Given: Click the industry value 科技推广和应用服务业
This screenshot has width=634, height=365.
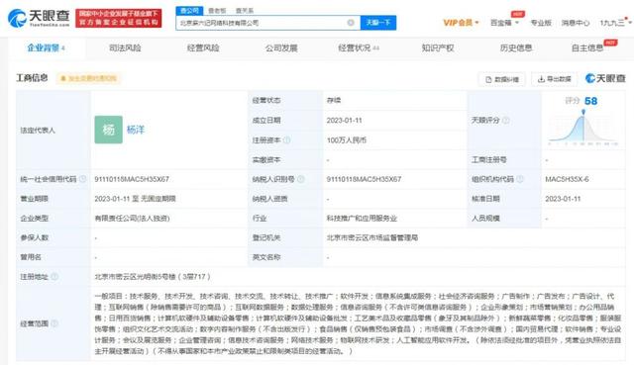Looking at the screenshot, I should coord(362,218).
